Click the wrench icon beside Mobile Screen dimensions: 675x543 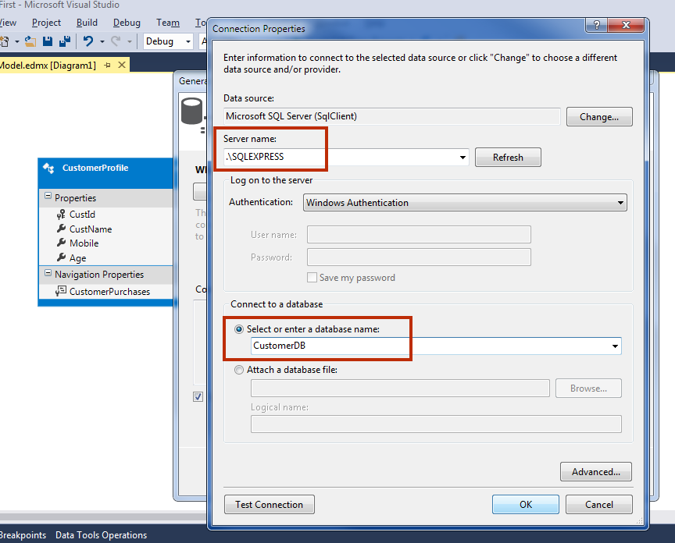pos(61,243)
